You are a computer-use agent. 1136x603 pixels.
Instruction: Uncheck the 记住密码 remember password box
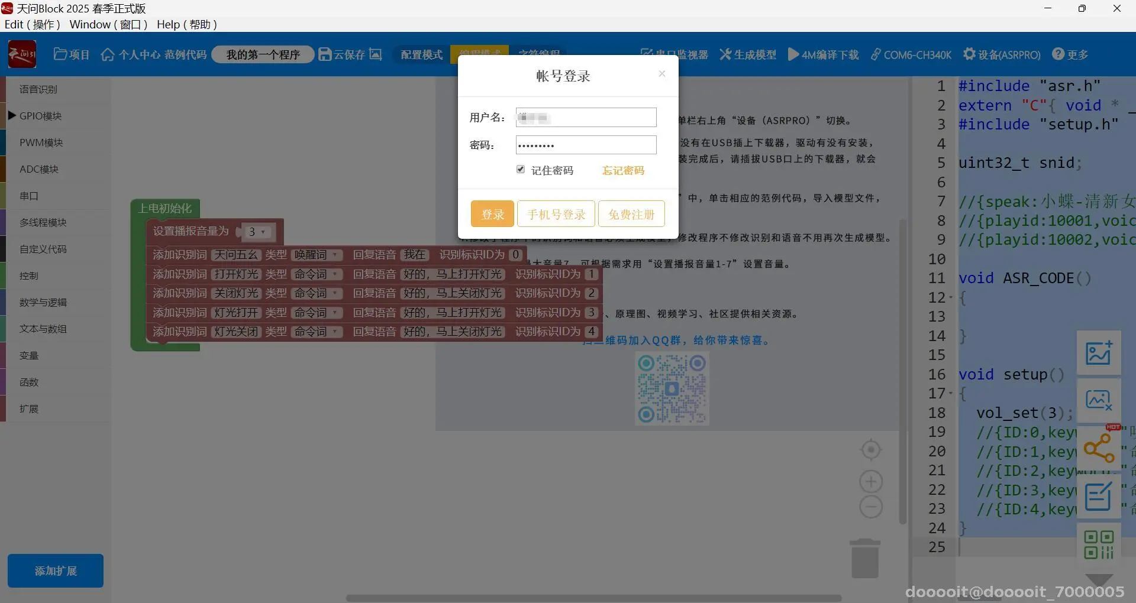521,169
